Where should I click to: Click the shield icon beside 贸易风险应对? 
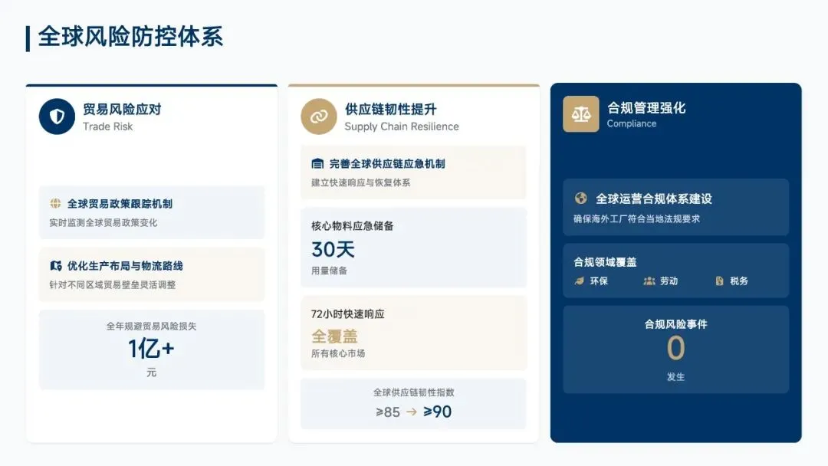(x=57, y=116)
